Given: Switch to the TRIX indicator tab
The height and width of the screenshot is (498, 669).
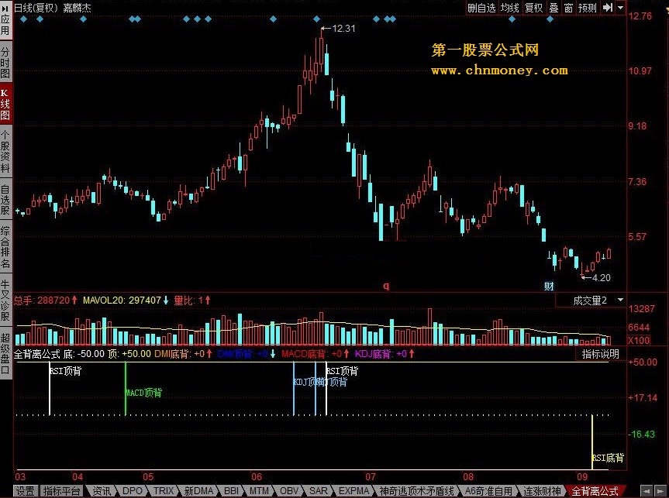Looking at the screenshot, I should pyautogui.click(x=164, y=491).
